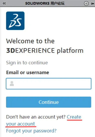Click the "Welcome to the" heading line
This screenshot has width=95, height=137.
point(30,41)
